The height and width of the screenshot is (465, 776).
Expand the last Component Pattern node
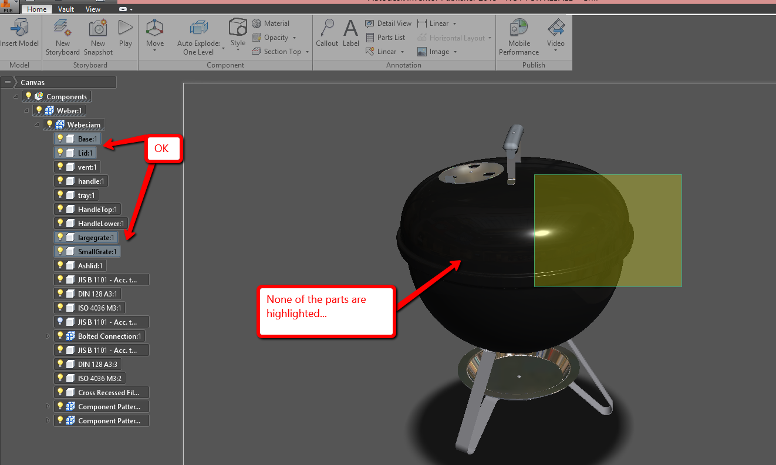(x=48, y=420)
